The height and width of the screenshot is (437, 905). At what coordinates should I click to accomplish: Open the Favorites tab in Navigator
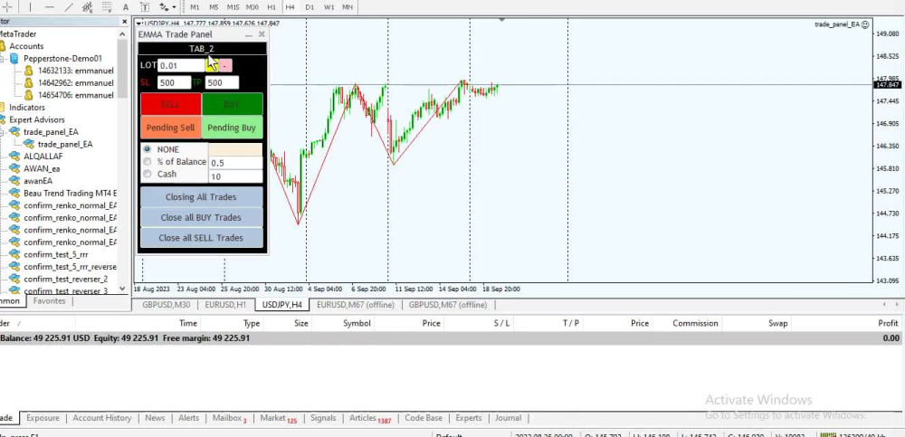[49, 300]
